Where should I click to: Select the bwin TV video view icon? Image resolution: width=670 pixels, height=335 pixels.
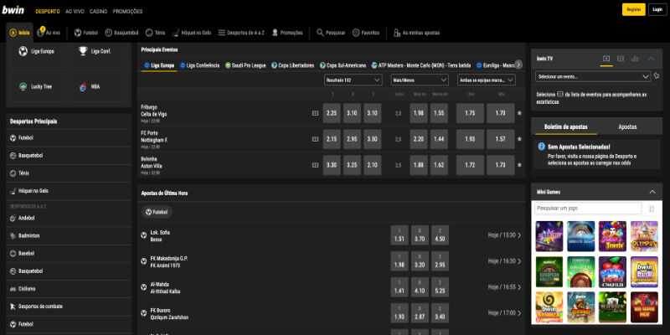coord(606,59)
